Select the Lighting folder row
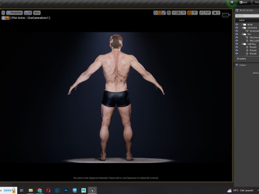Viewport: 259px width, 194px height. pyautogui.click(x=251, y=44)
